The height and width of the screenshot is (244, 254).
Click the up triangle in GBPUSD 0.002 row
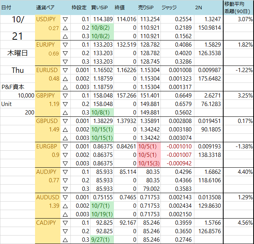point(65,130)
